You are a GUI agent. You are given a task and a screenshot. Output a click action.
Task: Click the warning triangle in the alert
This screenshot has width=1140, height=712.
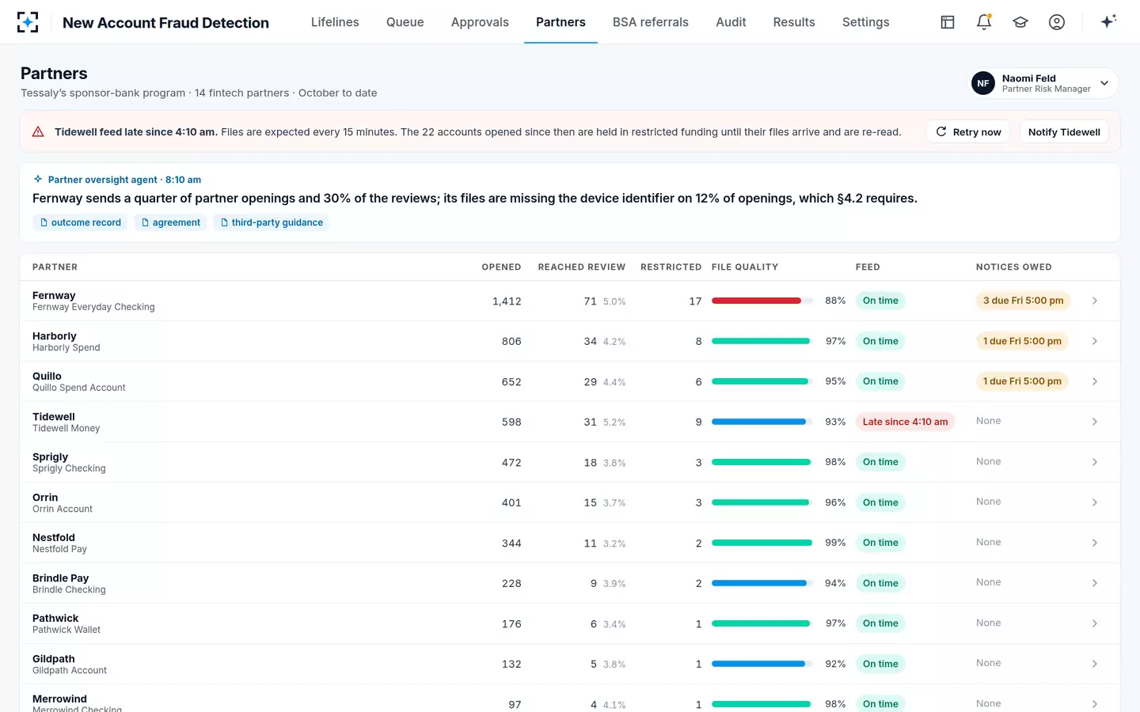(x=38, y=132)
